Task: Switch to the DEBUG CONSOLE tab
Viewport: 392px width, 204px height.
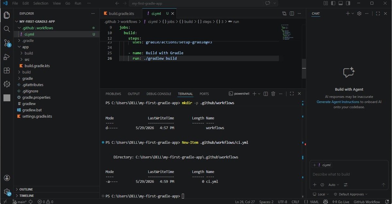Action: tap(159, 94)
